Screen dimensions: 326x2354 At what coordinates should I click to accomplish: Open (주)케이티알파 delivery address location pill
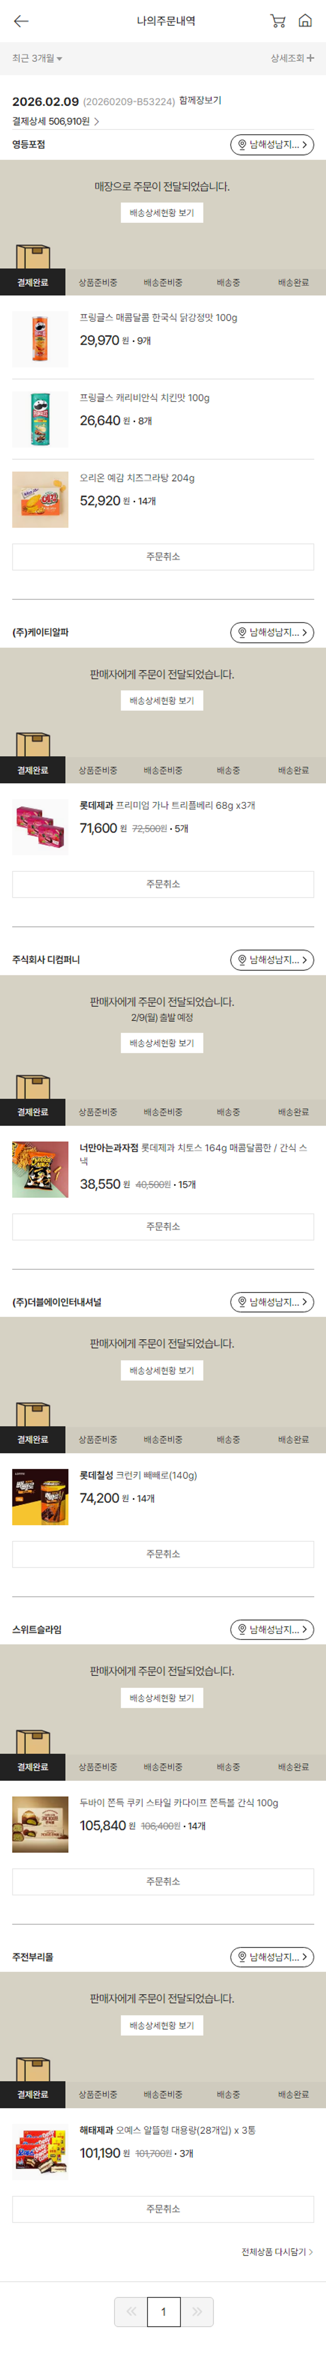[272, 632]
